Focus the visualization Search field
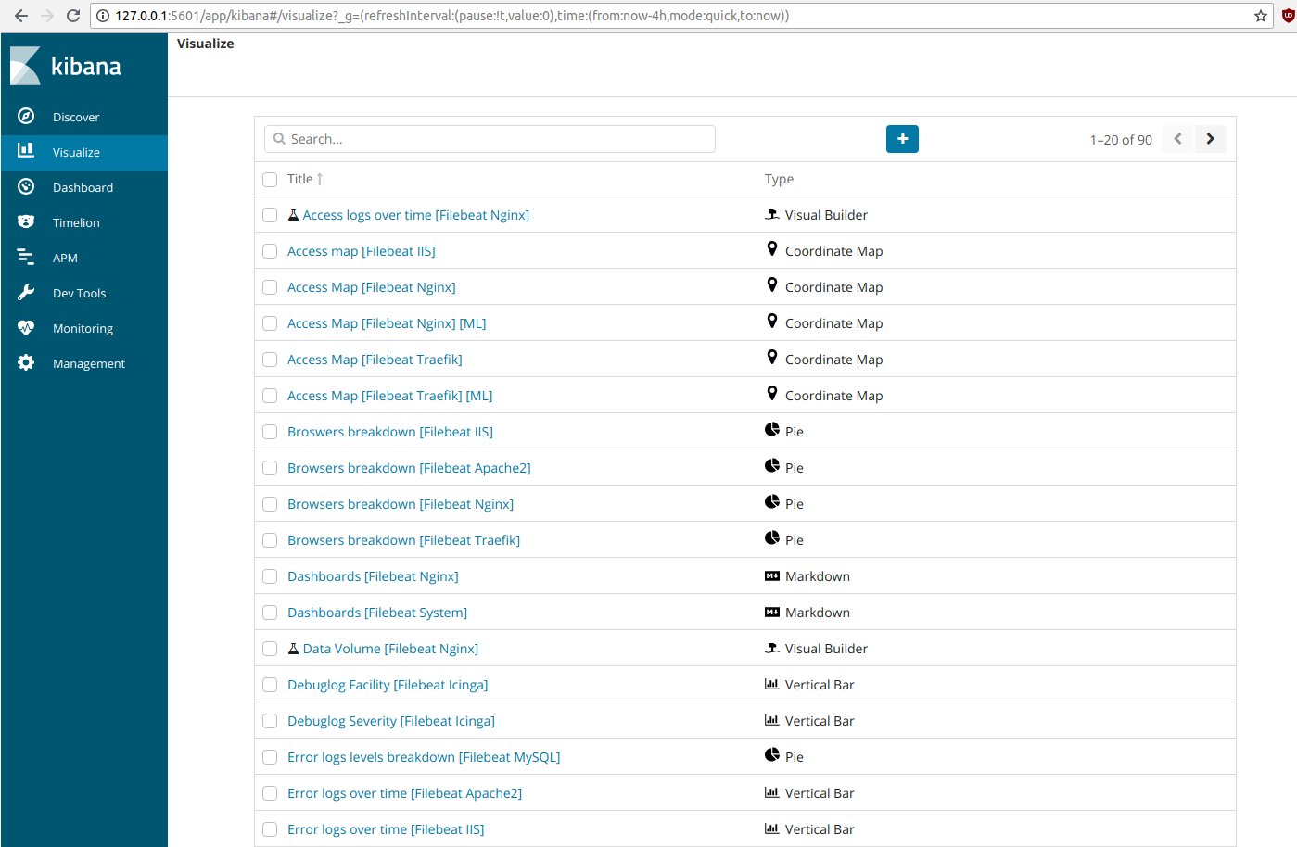Viewport: 1297px width, 847px height. coord(490,139)
